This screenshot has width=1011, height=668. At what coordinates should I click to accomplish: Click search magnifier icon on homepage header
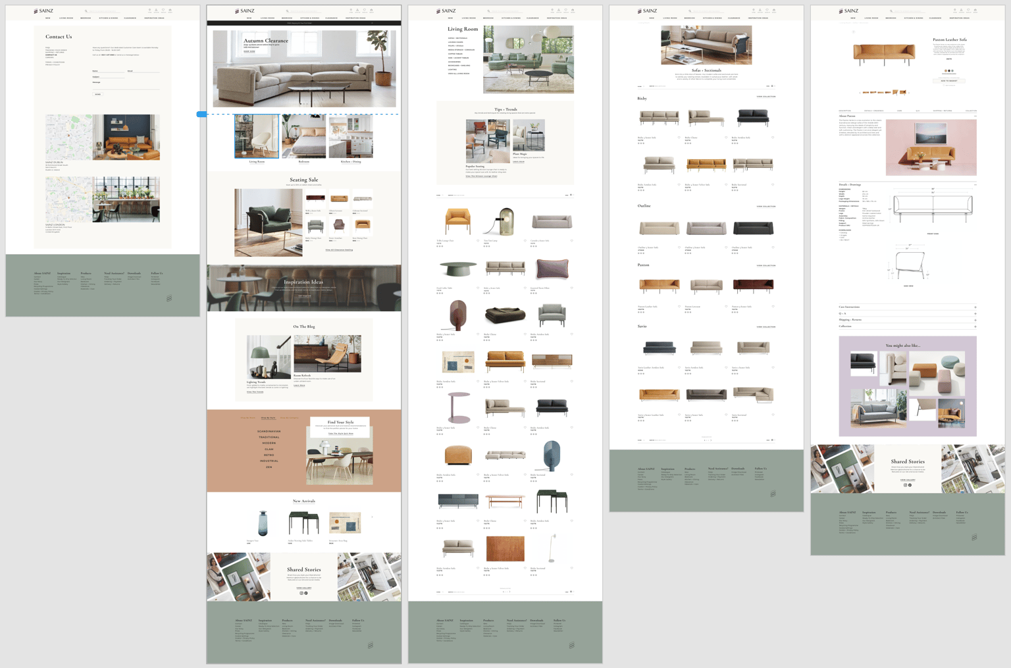tap(287, 11)
